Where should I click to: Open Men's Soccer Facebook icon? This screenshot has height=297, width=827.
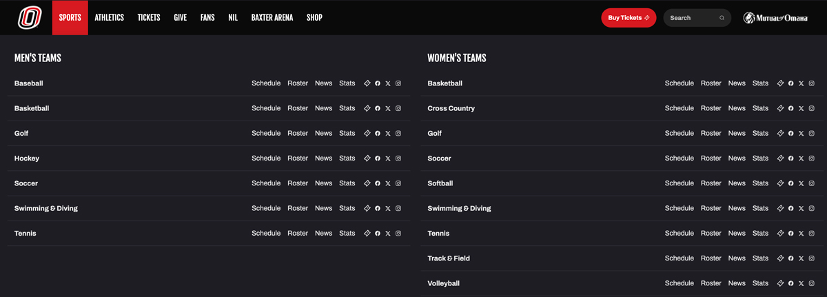(x=378, y=183)
